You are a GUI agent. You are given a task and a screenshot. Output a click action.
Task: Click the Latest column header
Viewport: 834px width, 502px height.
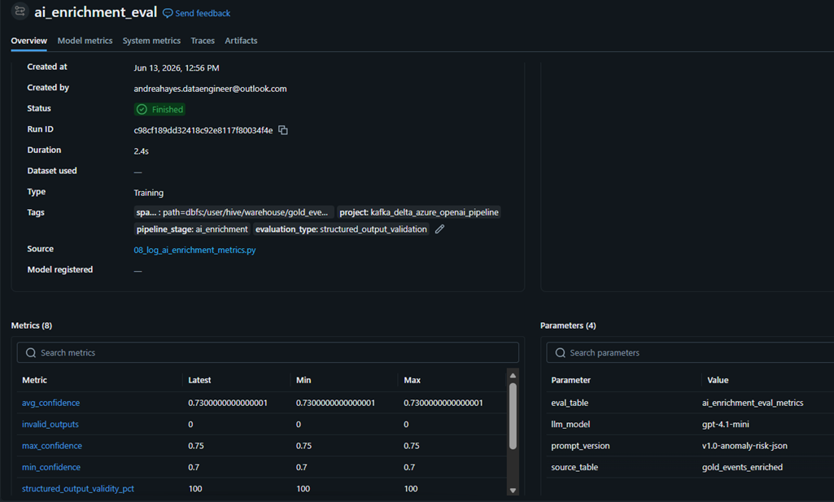199,380
